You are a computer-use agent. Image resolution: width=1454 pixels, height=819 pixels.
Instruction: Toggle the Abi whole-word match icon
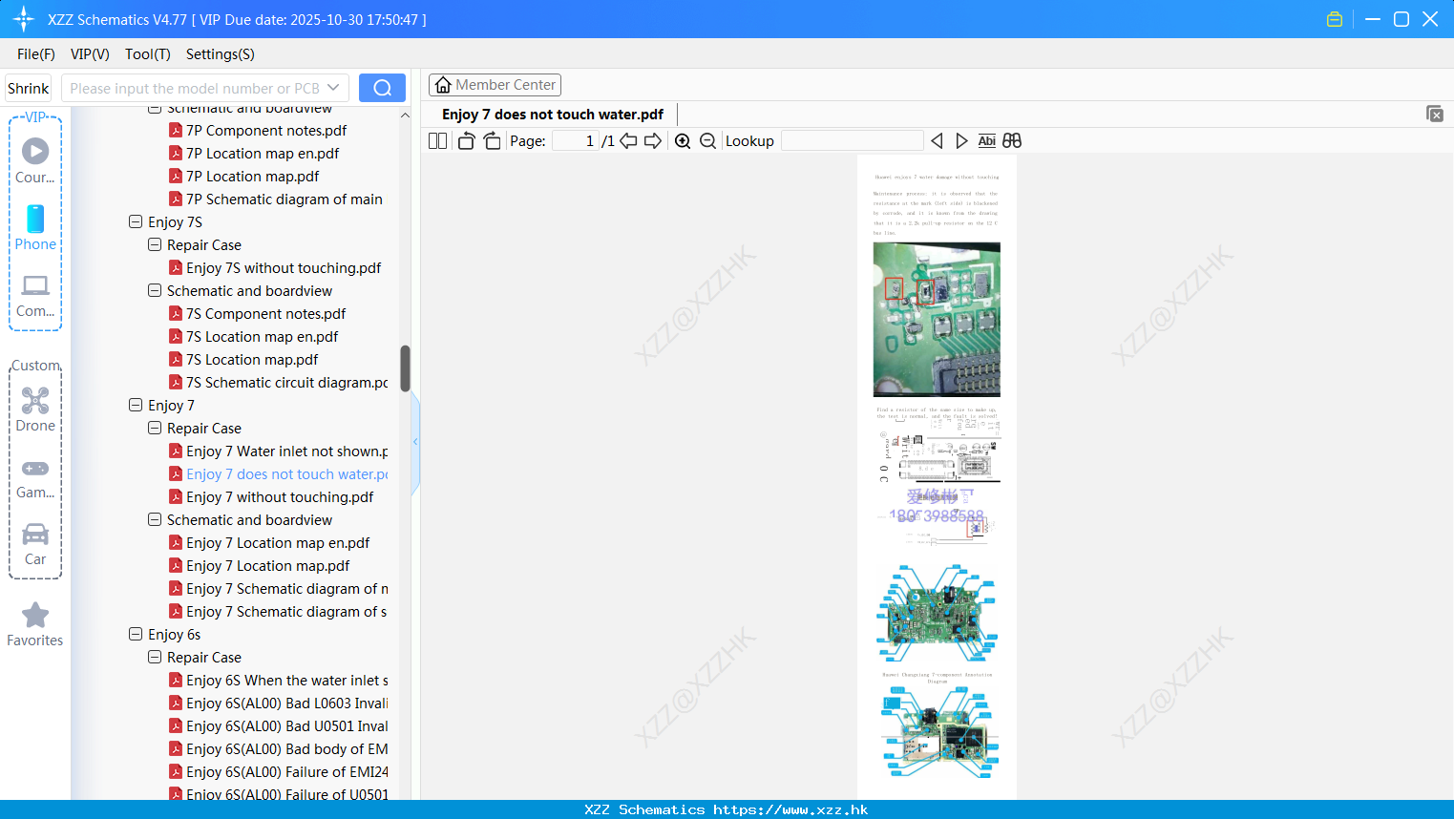[987, 141]
